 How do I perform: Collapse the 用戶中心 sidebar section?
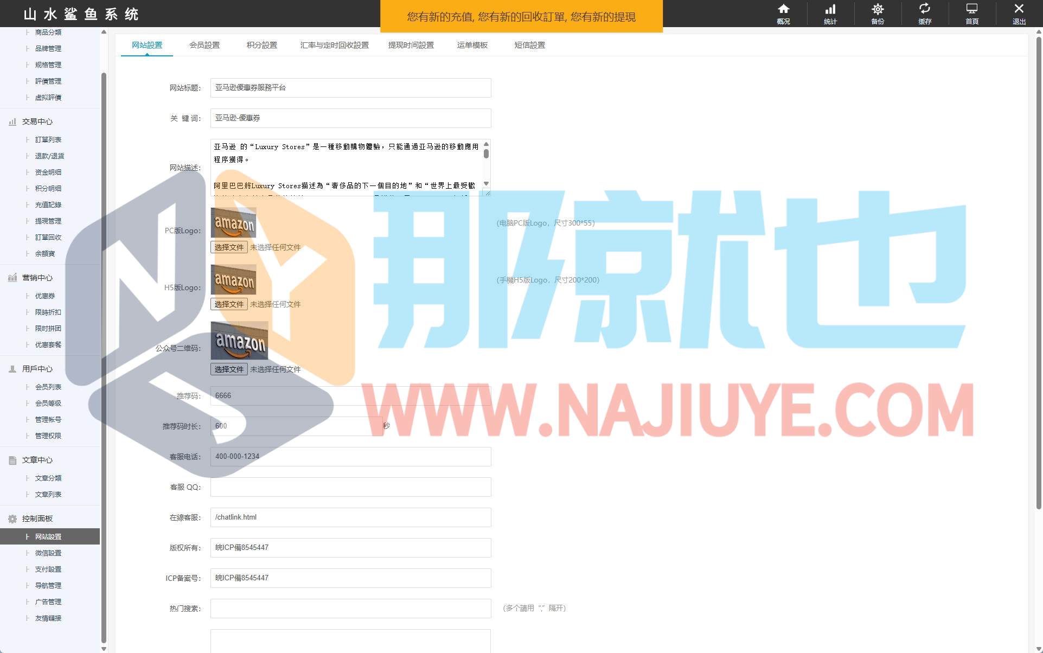(x=37, y=369)
